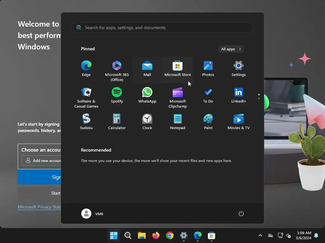Open Movies & TV app
The width and height of the screenshot is (325, 243).
[239, 122]
